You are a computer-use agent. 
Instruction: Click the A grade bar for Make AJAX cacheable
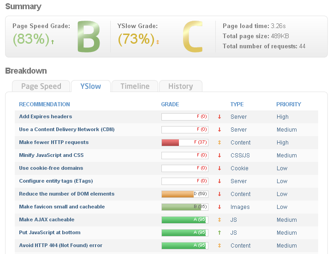point(184,220)
